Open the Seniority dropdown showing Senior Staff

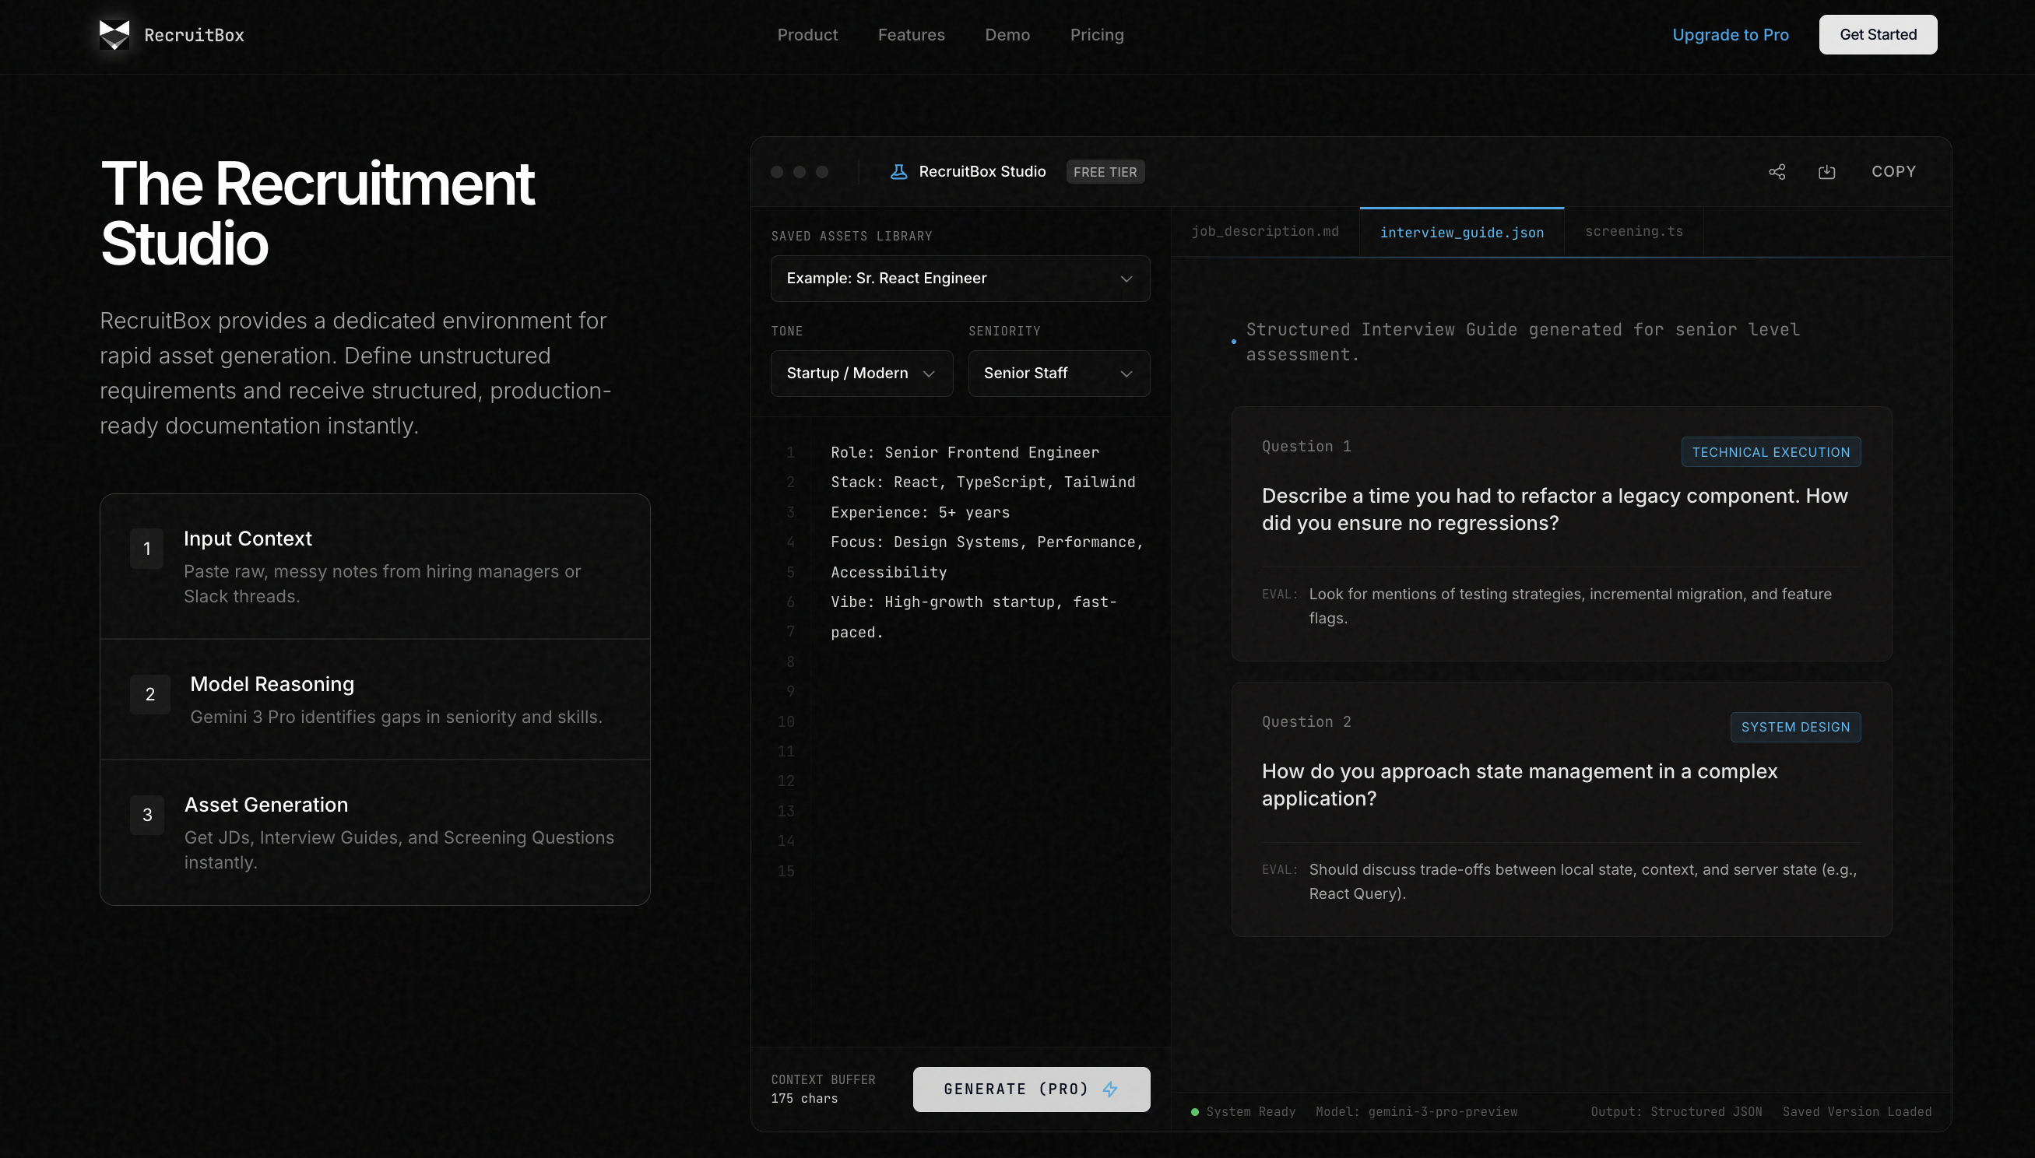(1058, 373)
